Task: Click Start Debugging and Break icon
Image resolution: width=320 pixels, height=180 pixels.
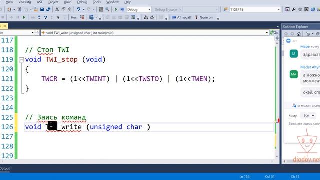Action: [122, 9]
